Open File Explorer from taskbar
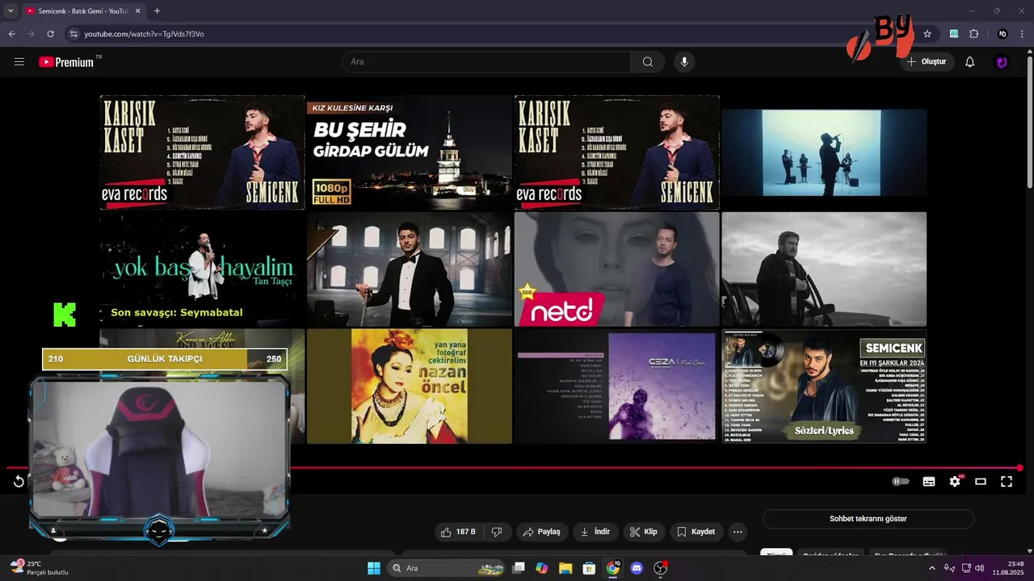The height and width of the screenshot is (581, 1034). [565, 568]
